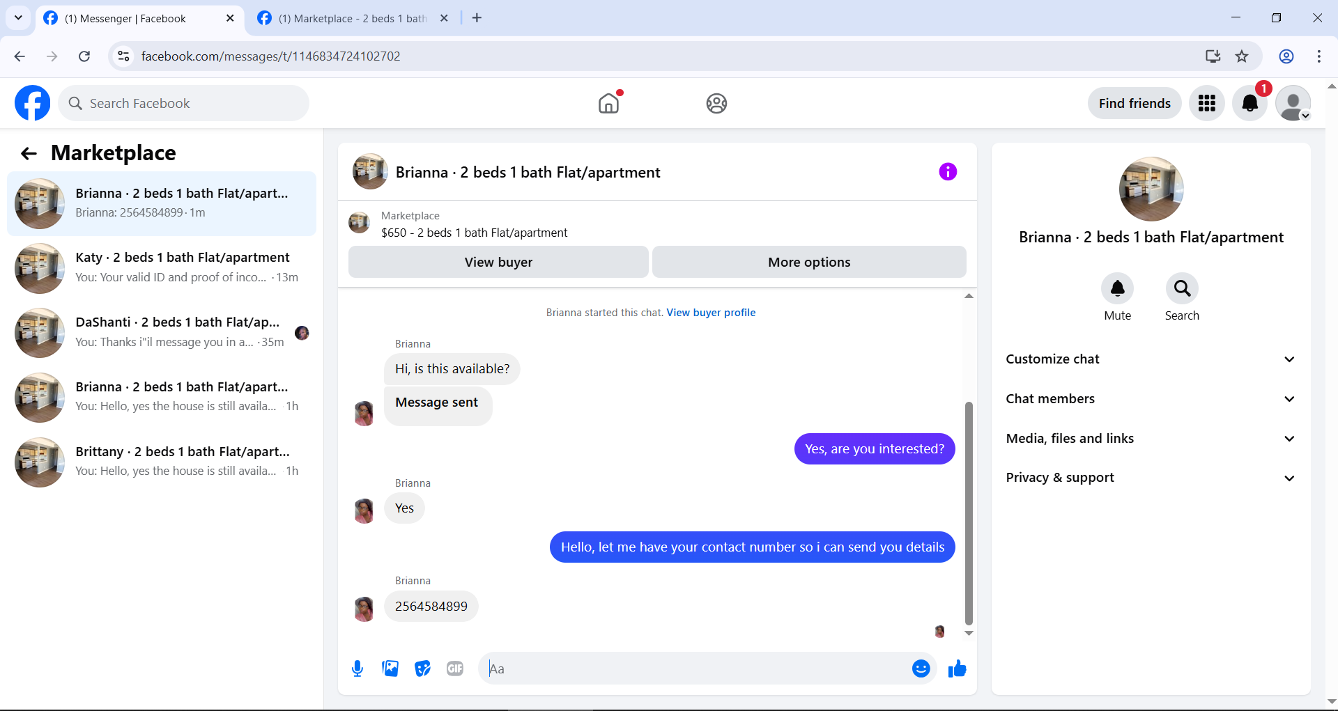The height and width of the screenshot is (711, 1338).
Task: Attach a photo file icon
Action: 390,669
